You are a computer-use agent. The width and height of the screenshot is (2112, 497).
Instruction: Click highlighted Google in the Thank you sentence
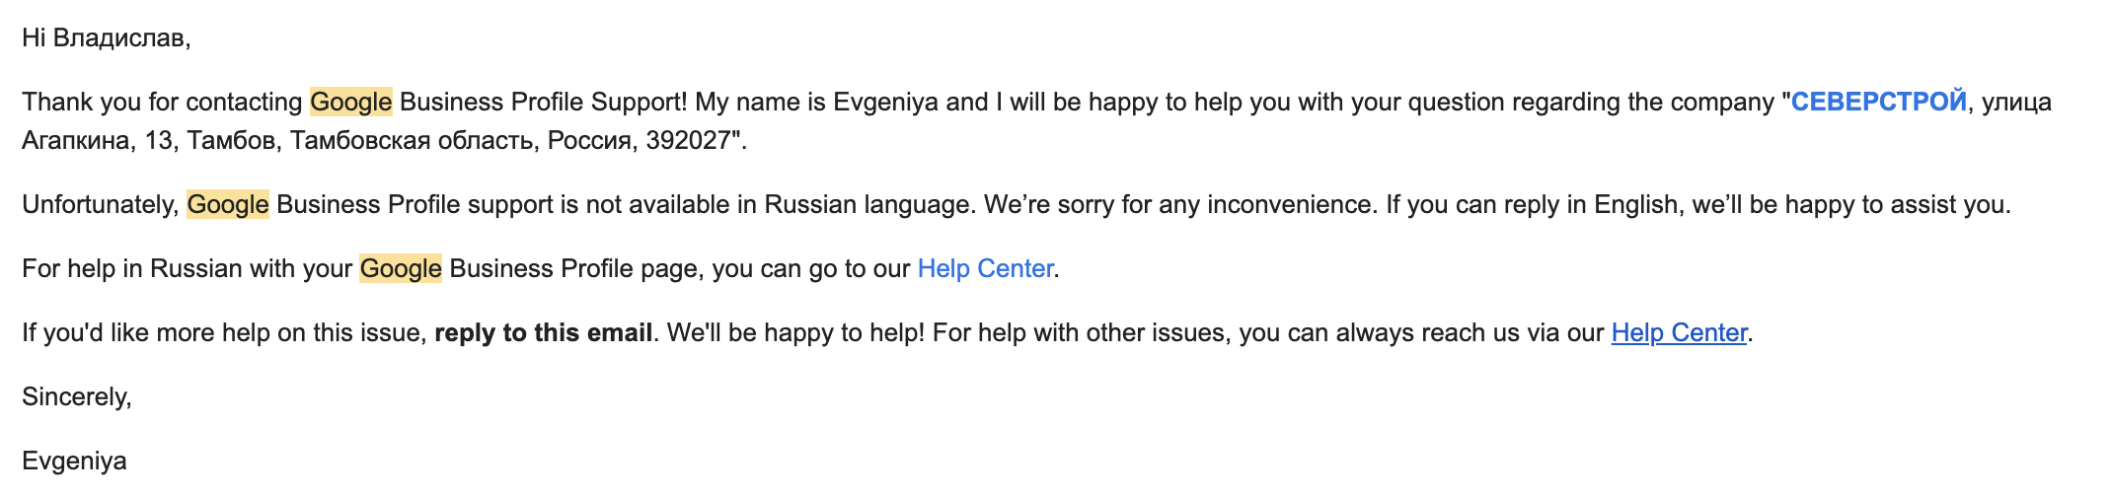pos(351,103)
